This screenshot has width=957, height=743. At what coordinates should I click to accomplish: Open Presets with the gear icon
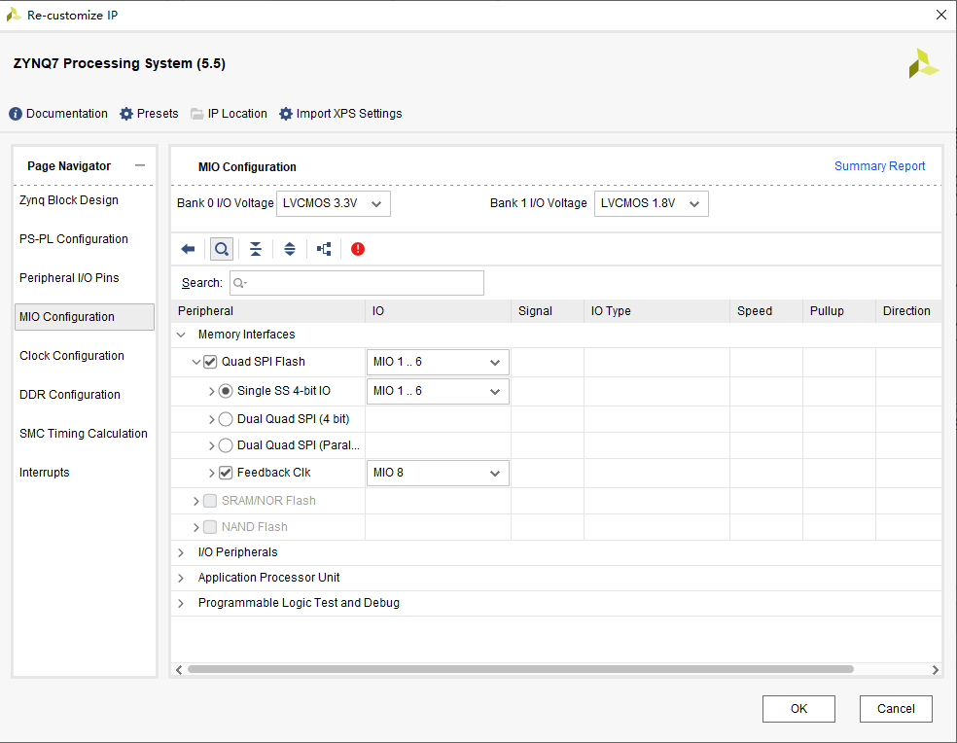(x=126, y=114)
